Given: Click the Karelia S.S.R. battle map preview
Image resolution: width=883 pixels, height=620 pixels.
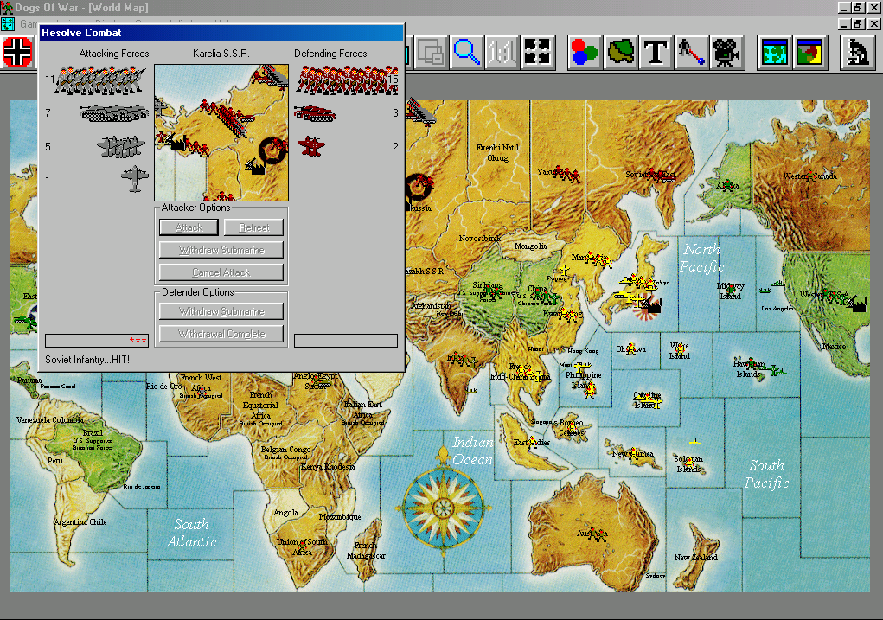Looking at the screenshot, I should pos(221,133).
